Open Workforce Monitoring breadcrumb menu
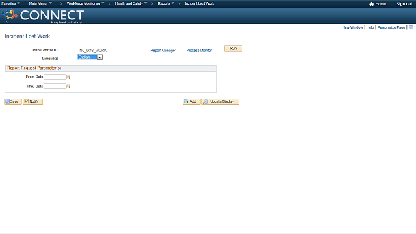The image size is (416, 234). point(85,3)
